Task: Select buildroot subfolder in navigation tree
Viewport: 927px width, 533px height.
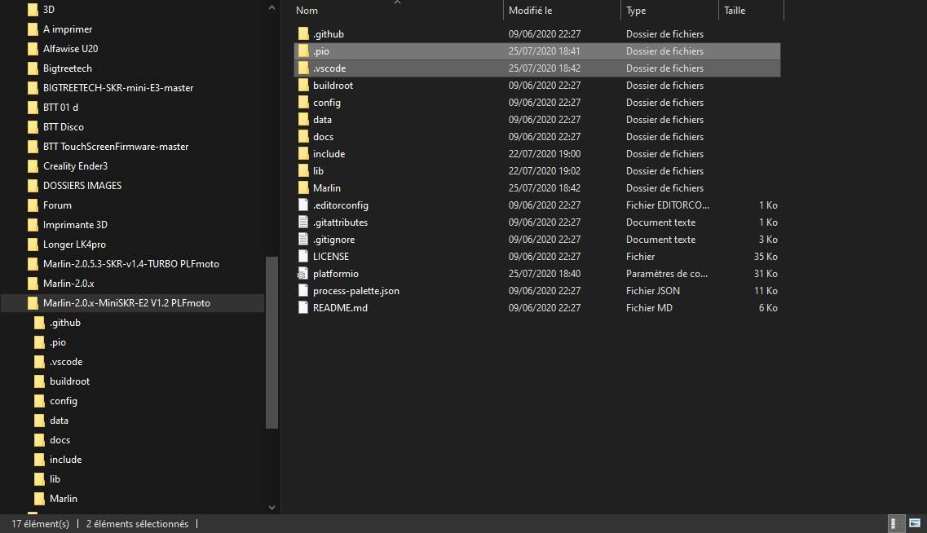Action: click(70, 381)
